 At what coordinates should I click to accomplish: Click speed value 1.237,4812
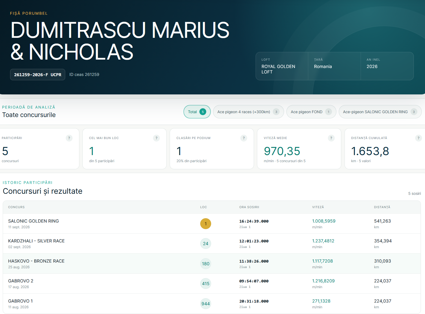tap(323, 241)
